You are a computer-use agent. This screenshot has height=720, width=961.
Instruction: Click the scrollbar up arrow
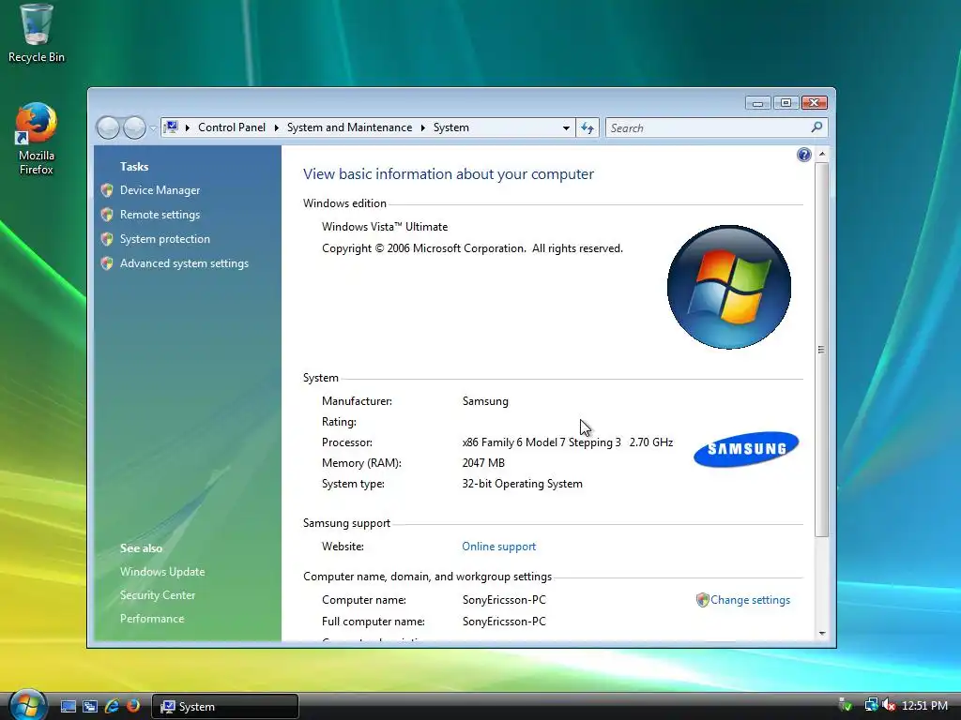click(822, 153)
